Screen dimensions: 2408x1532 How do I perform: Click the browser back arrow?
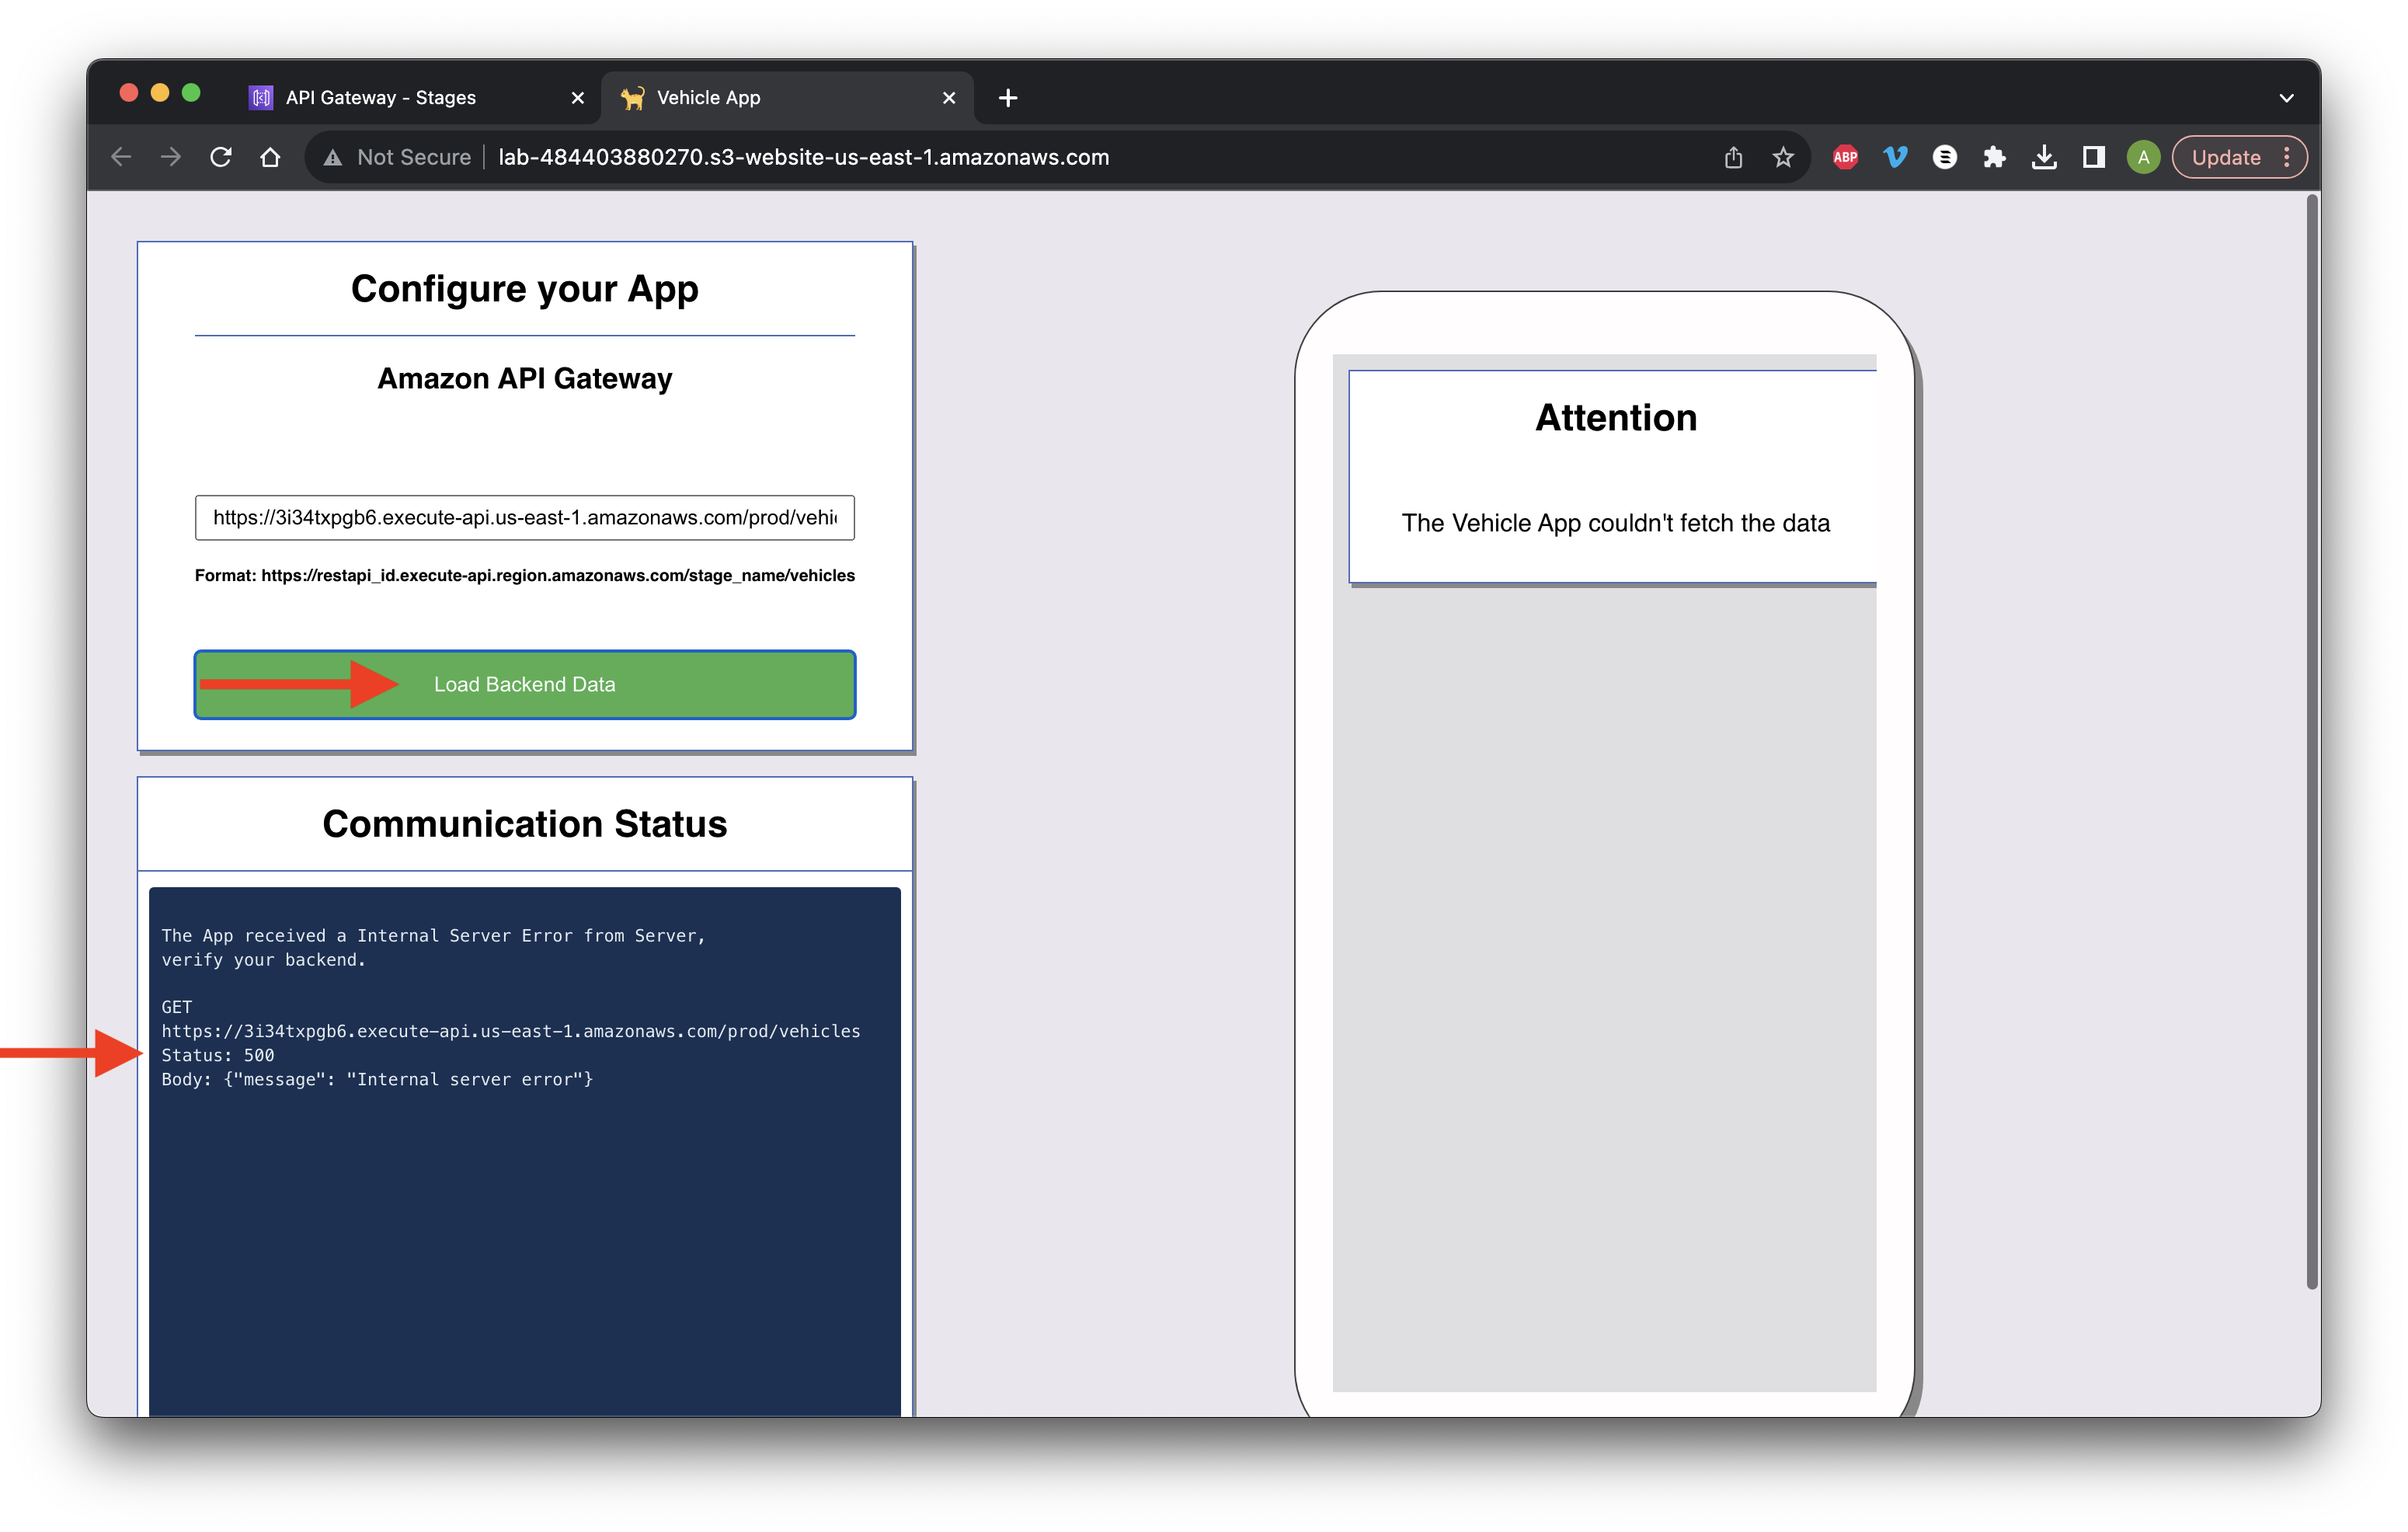pyautogui.click(x=121, y=157)
